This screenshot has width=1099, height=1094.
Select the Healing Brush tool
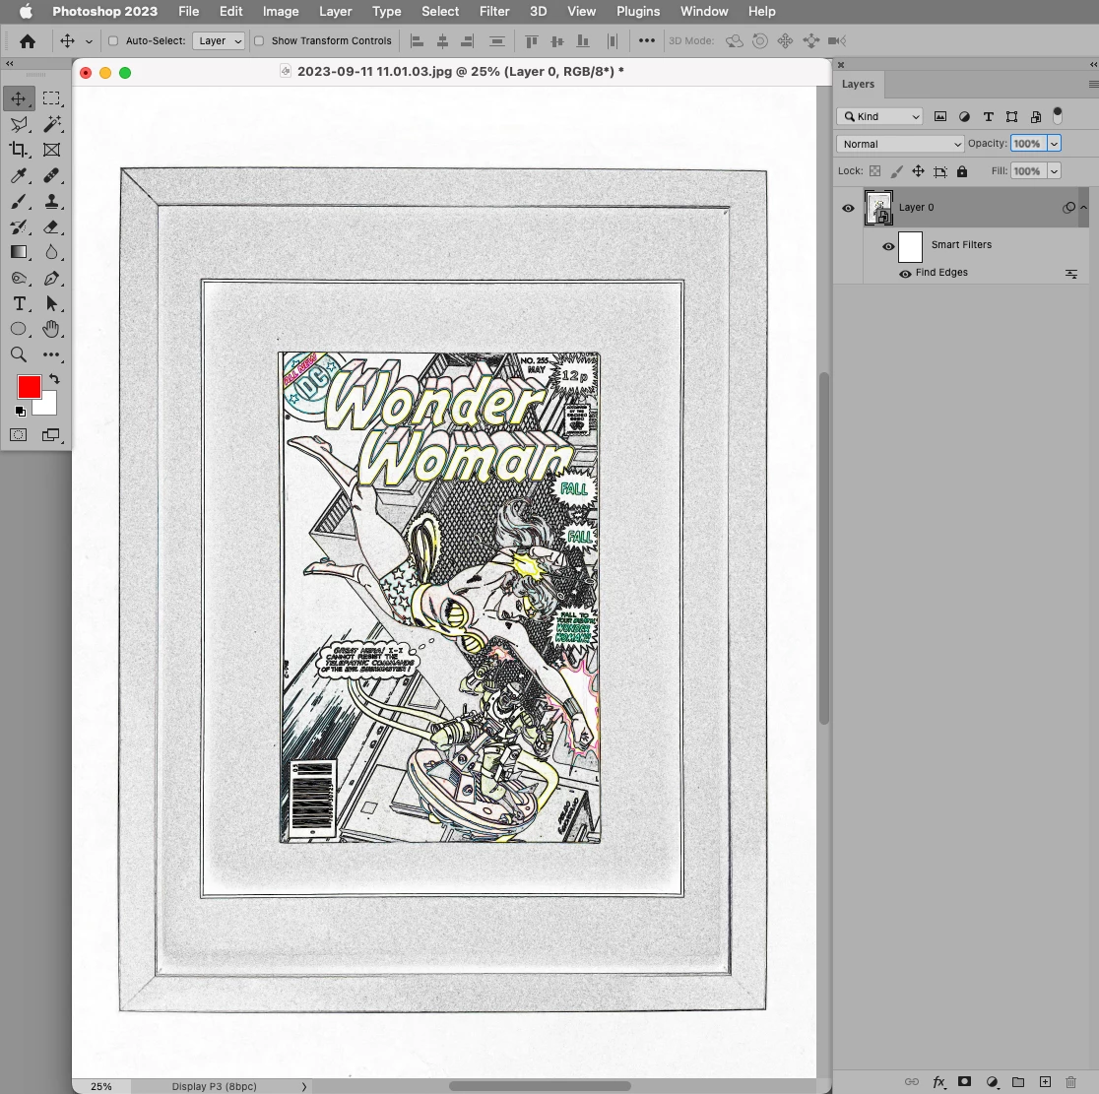(51, 176)
